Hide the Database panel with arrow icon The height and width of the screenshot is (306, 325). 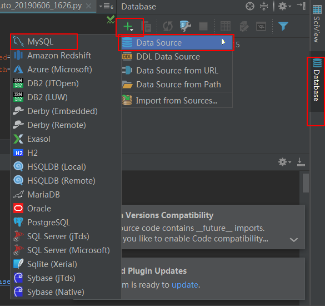click(301, 6)
